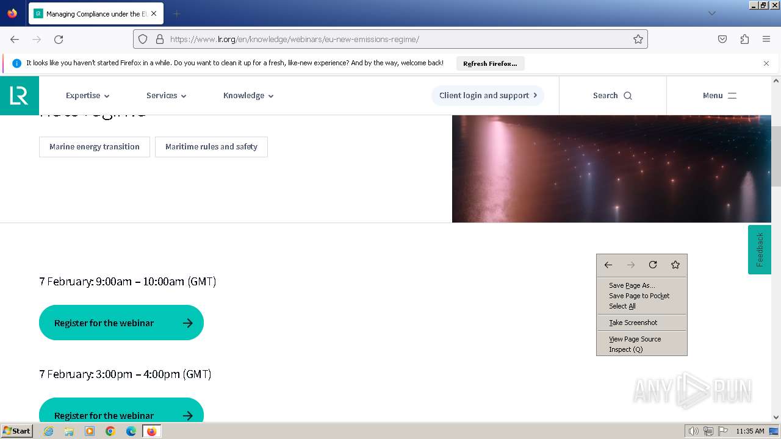The image size is (781, 439).
Task: Open the site Menu hamburger
Action: (720, 96)
